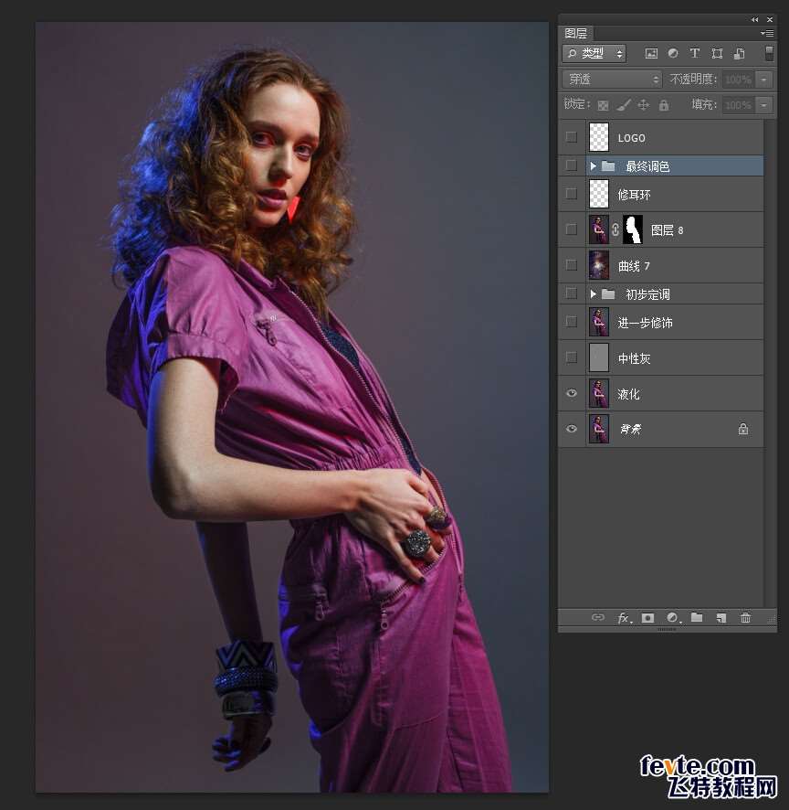The image size is (789, 810).
Task: Click the delete layer trash icon
Action: 745,618
